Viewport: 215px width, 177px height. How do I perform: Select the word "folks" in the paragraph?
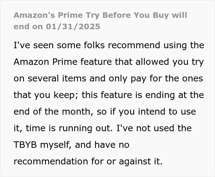[94, 45]
